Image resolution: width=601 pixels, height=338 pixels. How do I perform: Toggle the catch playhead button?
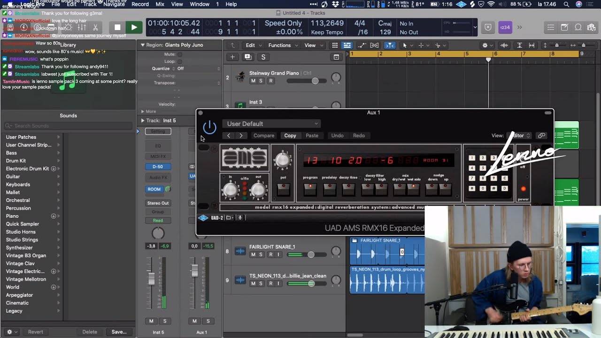point(390,46)
